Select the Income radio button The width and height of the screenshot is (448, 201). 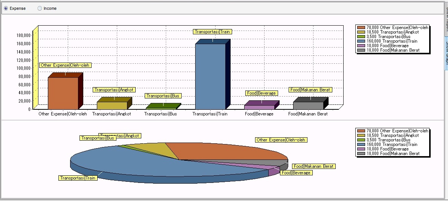(x=40, y=8)
